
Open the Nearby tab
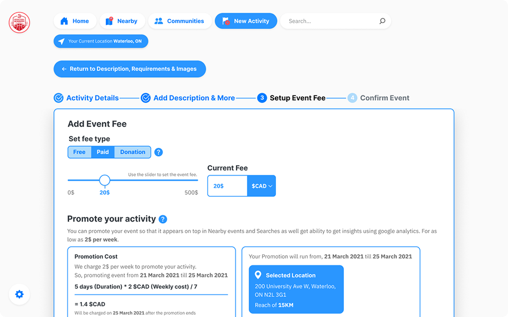coord(122,21)
